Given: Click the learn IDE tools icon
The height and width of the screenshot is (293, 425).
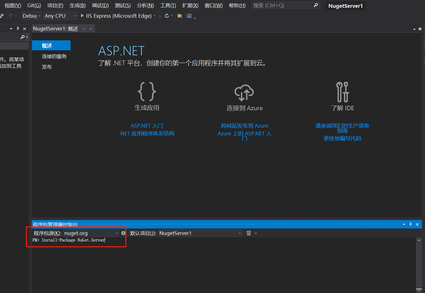Looking at the screenshot, I should click(342, 92).
